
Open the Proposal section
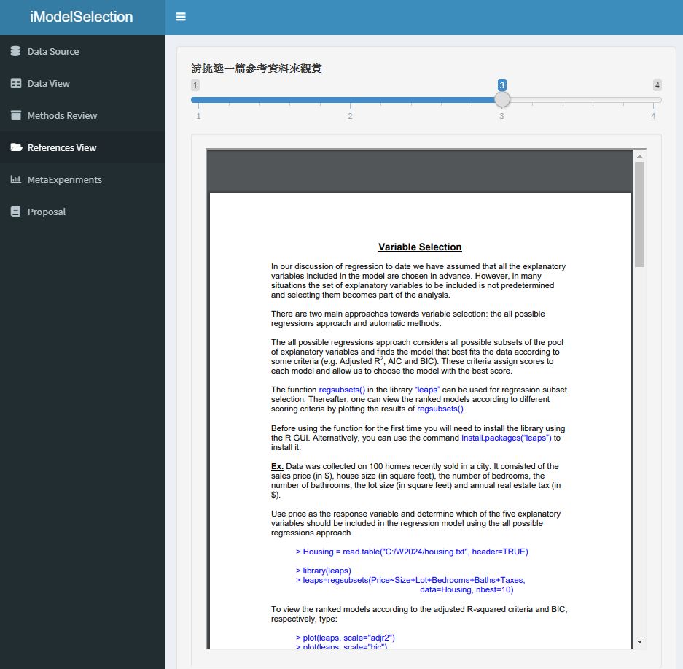click(x=83, y=212)
